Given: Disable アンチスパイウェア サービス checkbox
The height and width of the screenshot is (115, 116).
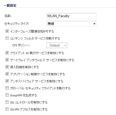Looking at the screenshot, I should pos(7,81).
